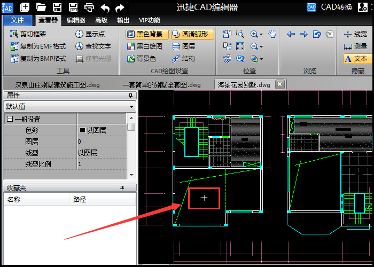Switch to the VIP功能 ribbon tab
374x267 pixels.
pos(150,20)
